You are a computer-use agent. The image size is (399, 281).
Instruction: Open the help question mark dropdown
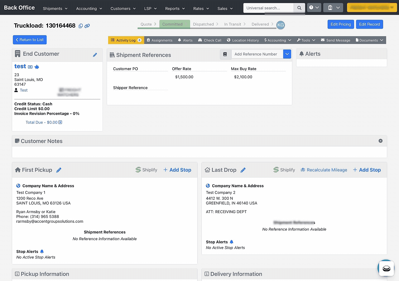[x=314, y=8]
